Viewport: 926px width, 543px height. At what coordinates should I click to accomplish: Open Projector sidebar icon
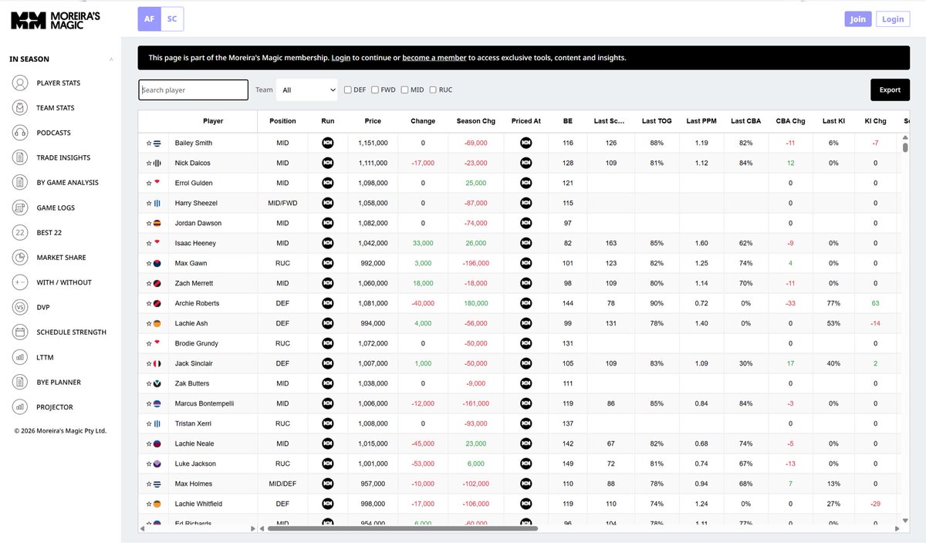click(20, 407)
